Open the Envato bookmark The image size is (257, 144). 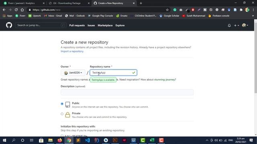pos(122,16)
